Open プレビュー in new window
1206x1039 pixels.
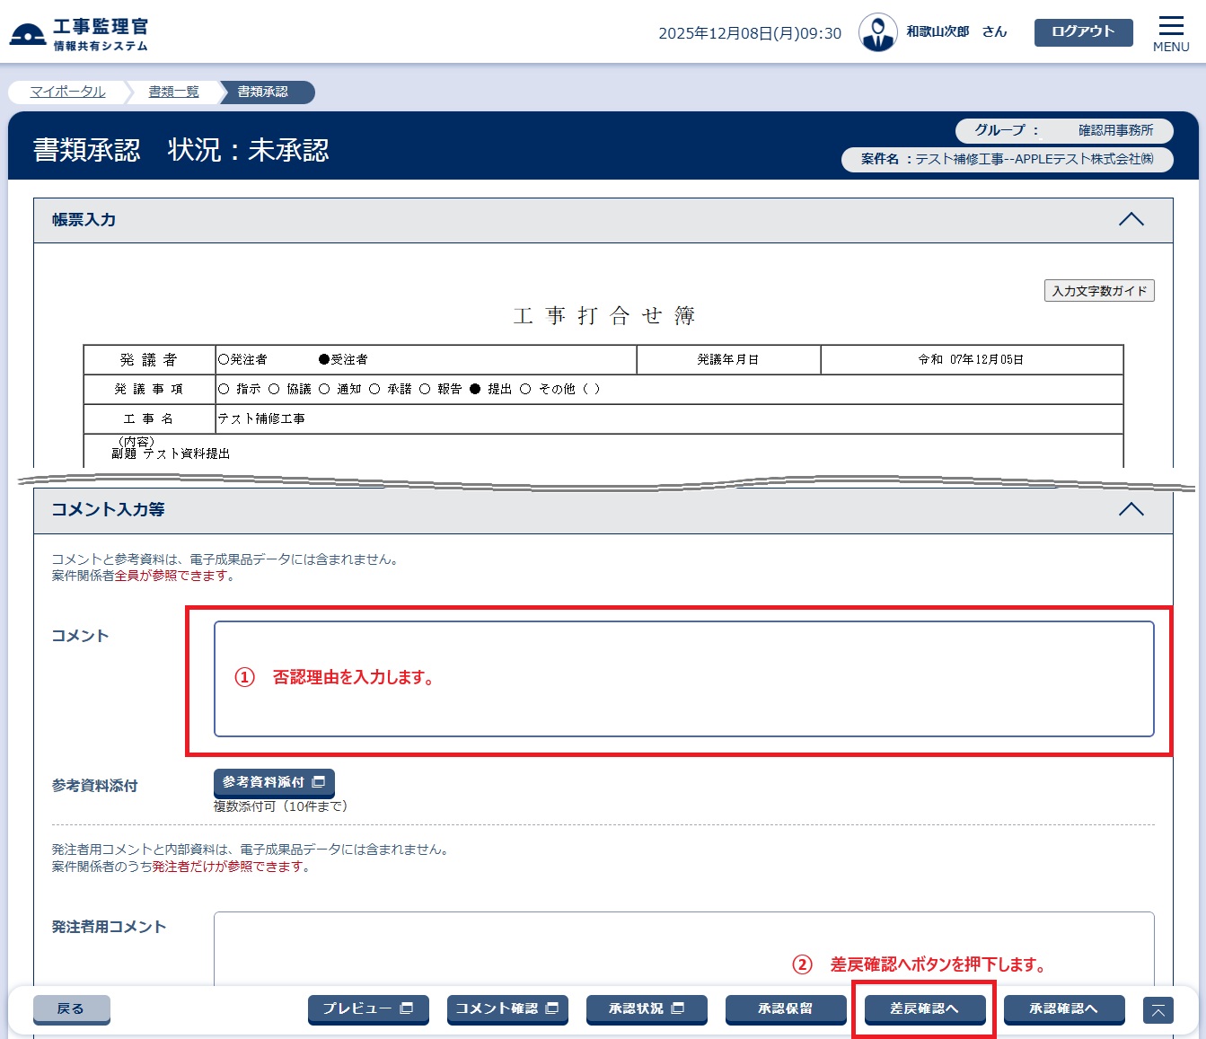[x=368, y=1009]
